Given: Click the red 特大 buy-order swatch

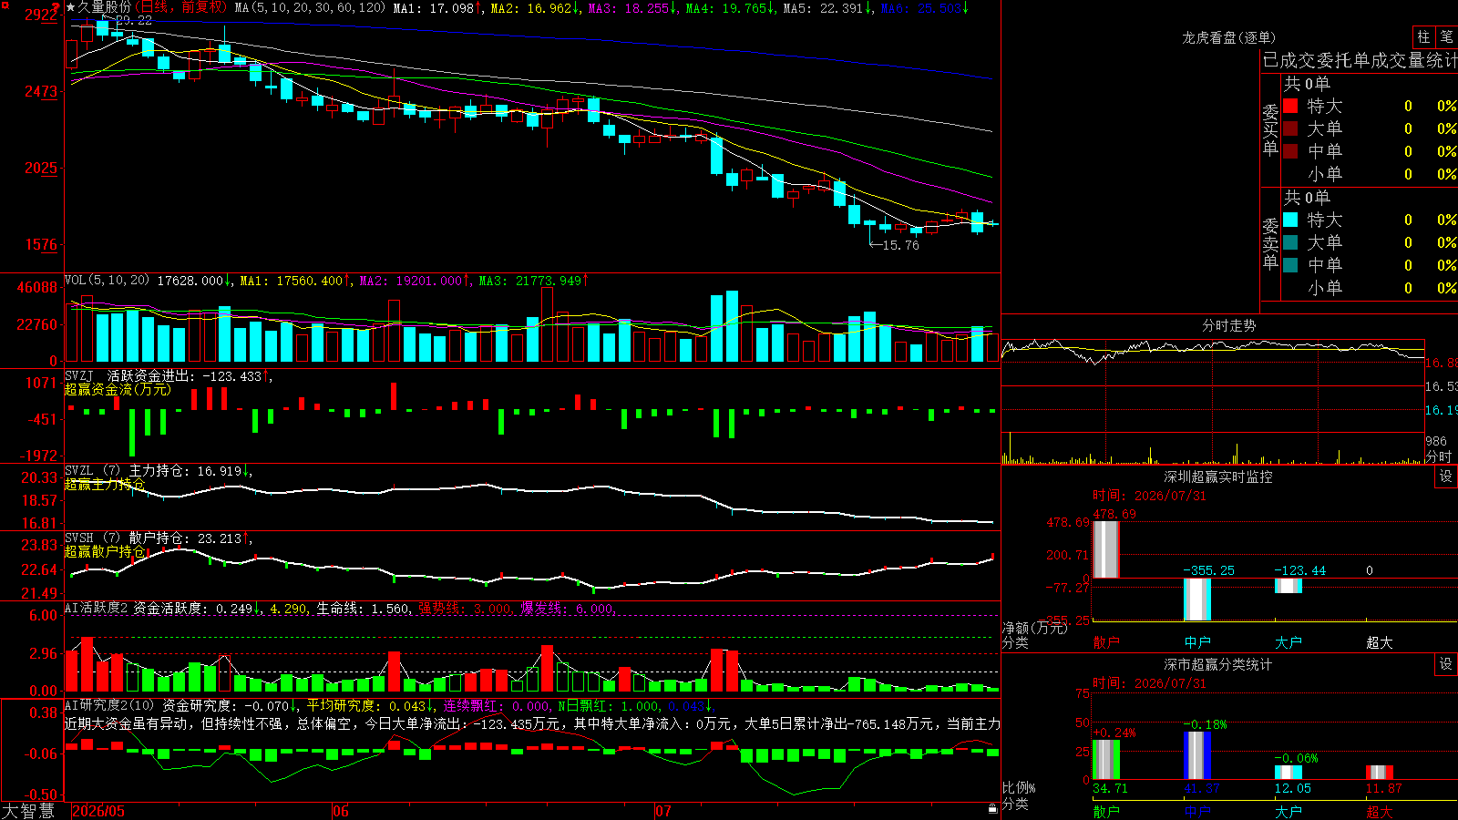Looking at the screenshot, I should (x=1290, y=106).
